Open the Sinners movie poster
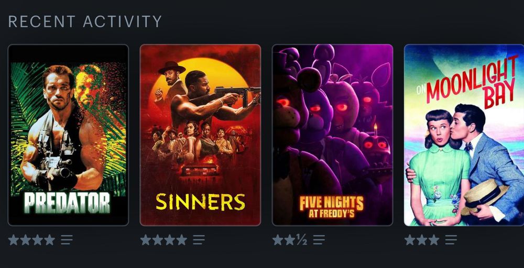 tap(200, 135)
